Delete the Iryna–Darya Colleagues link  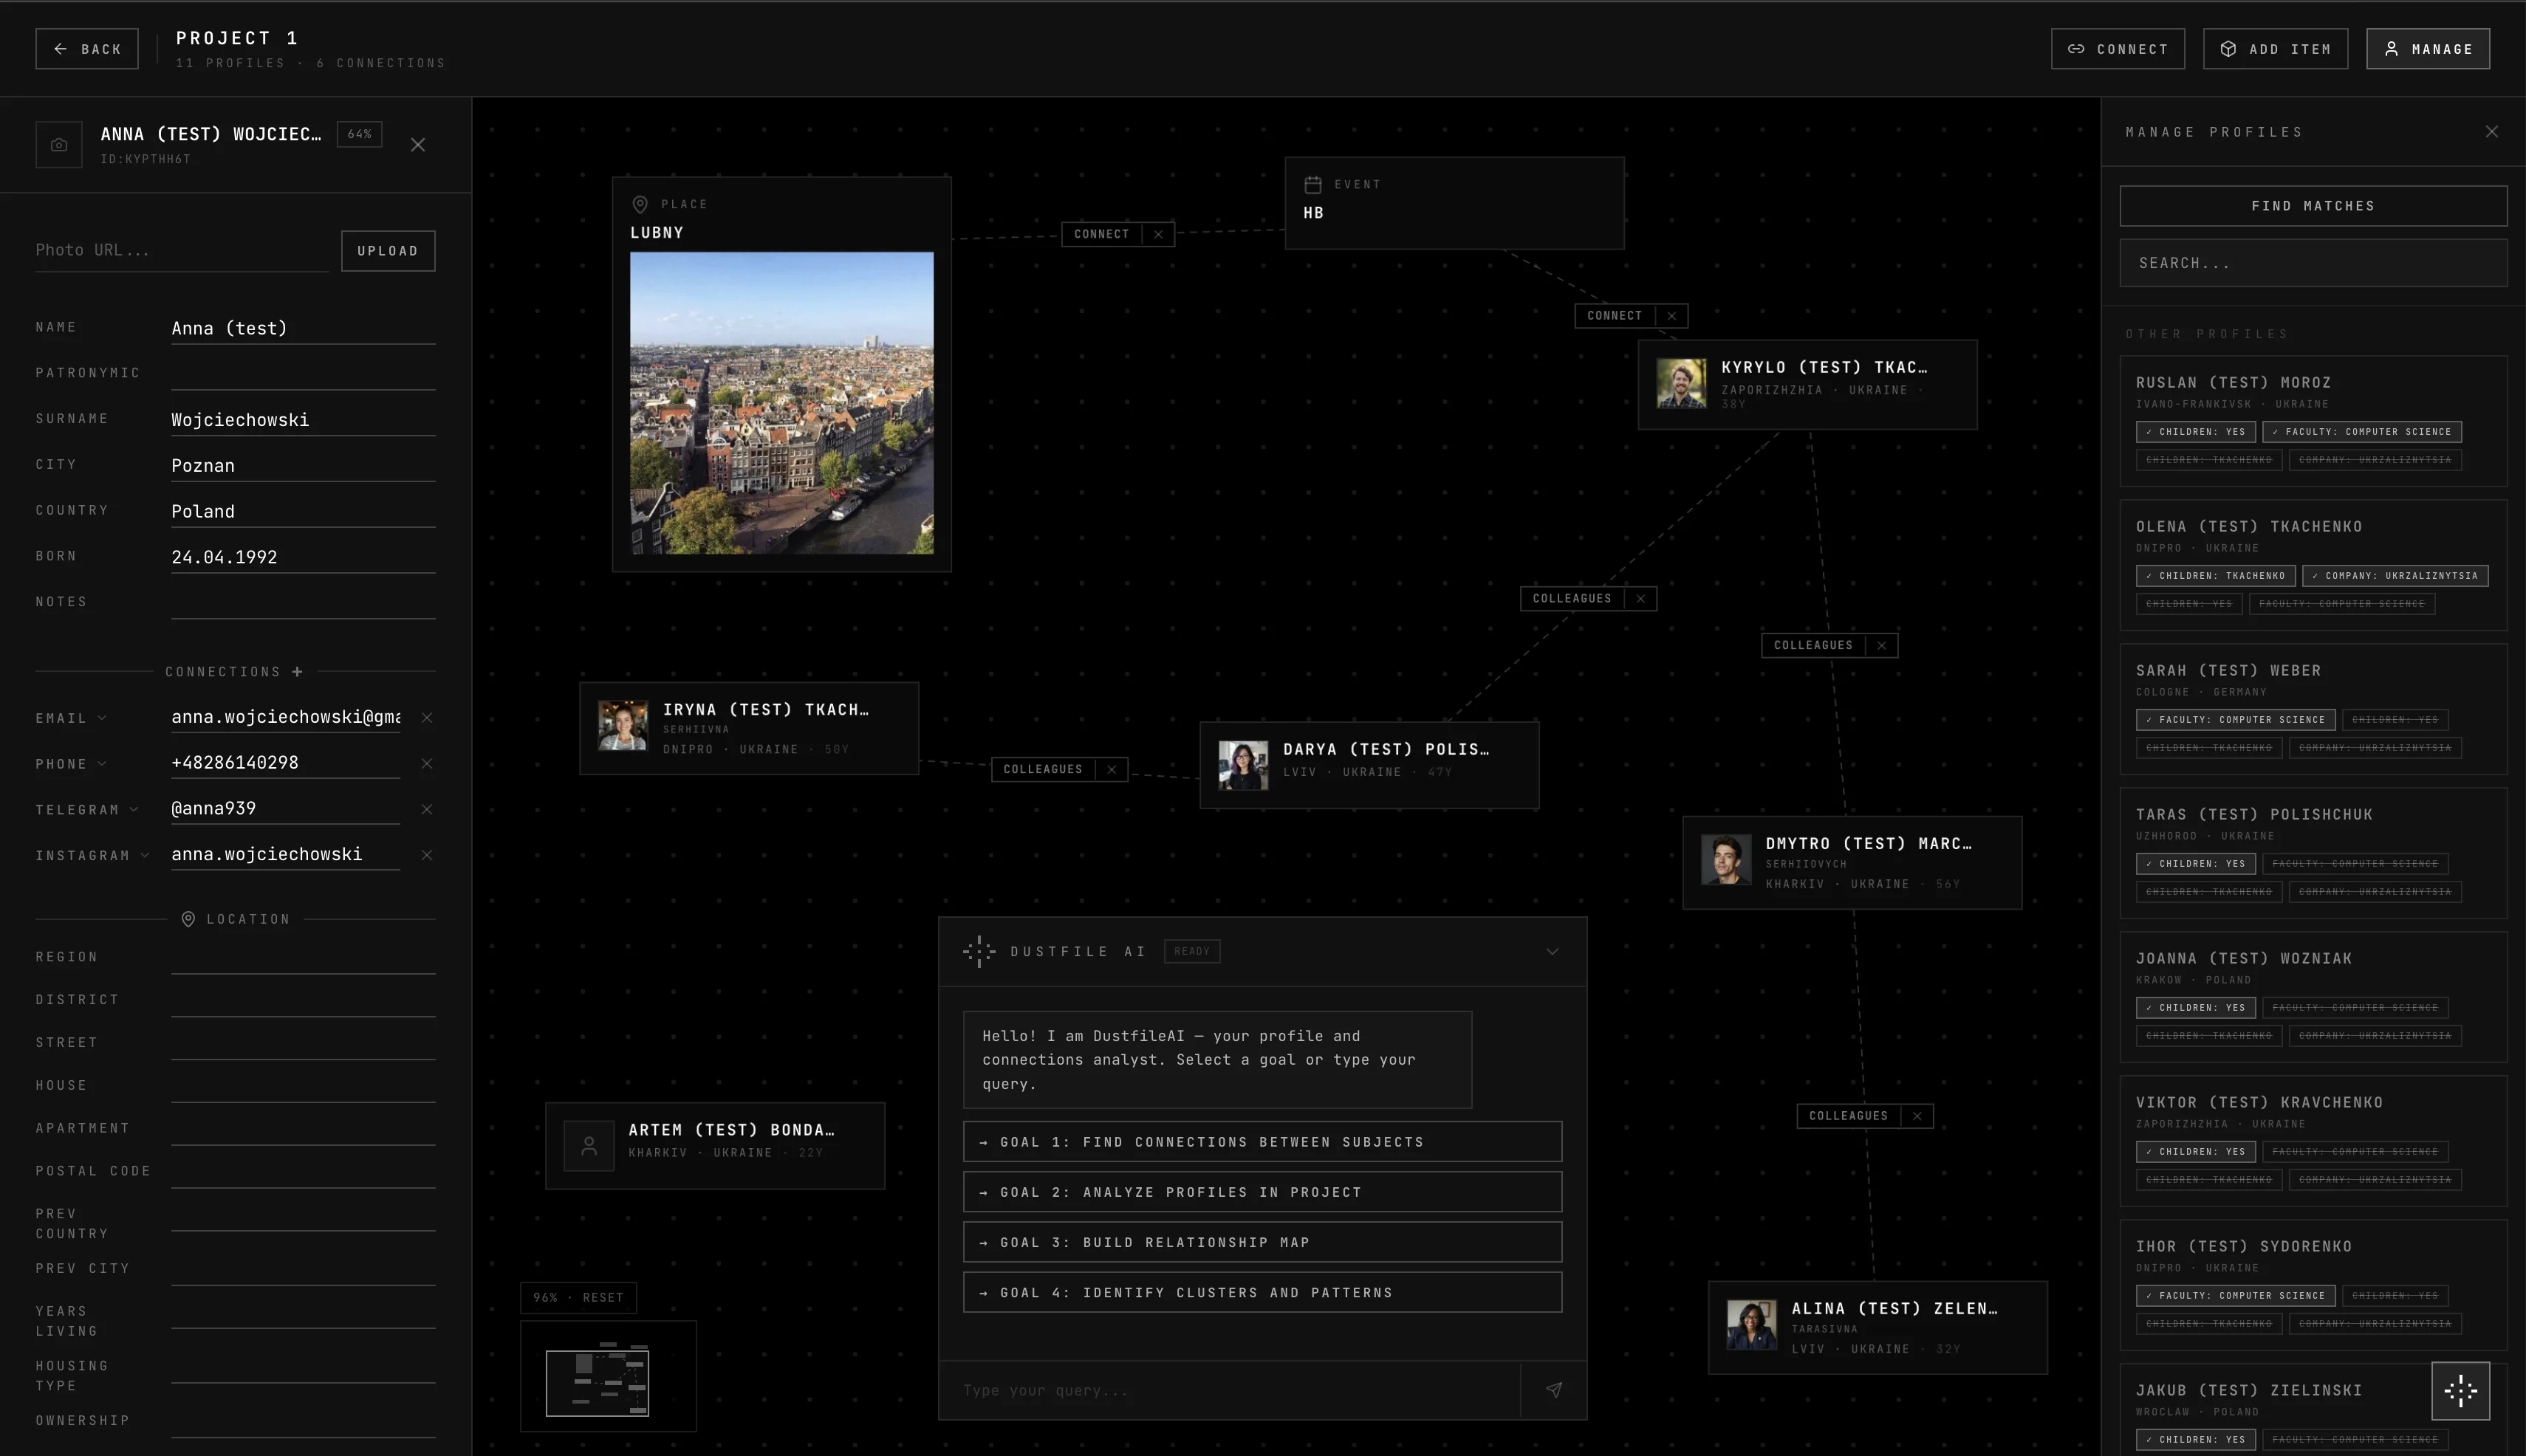click(x=1112, y=770)
